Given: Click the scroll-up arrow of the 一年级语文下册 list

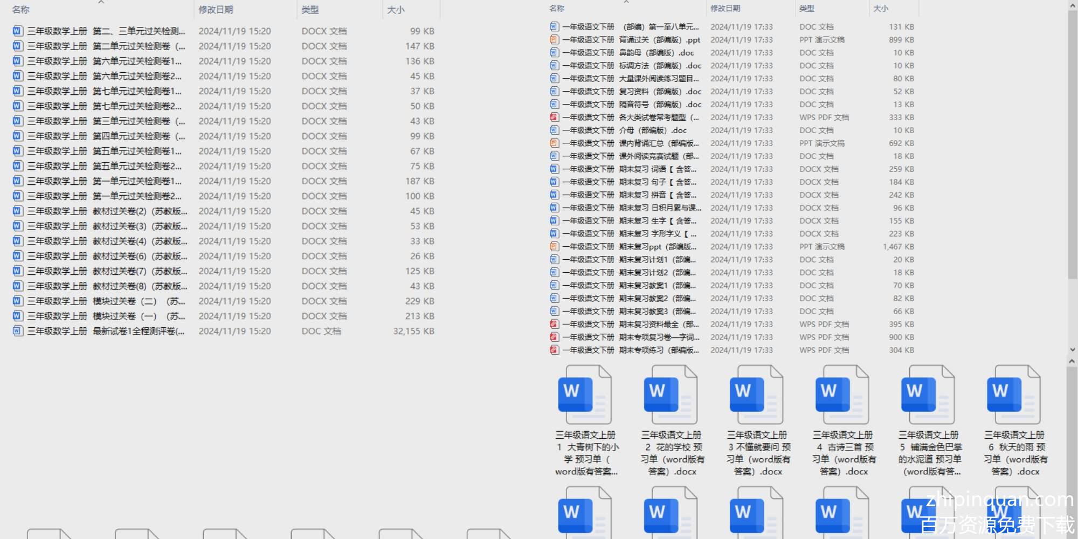Looking at the screenshot, I should 1072,5.
